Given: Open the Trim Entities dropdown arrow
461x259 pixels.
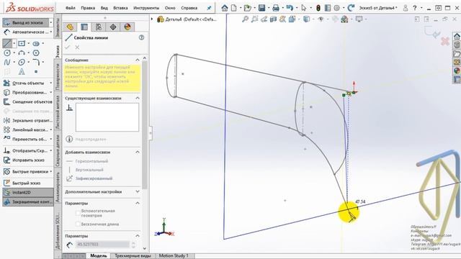Looking at the screenshot, I should [50, 83].
